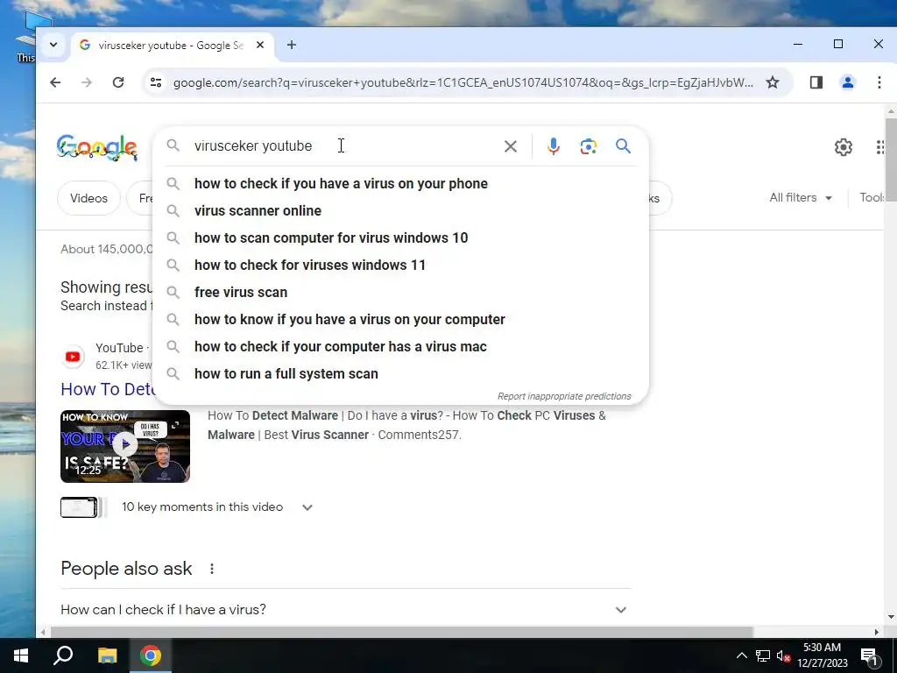The image size is (897, 673).
Task: Reload the current page
Action: pos(118,82)
